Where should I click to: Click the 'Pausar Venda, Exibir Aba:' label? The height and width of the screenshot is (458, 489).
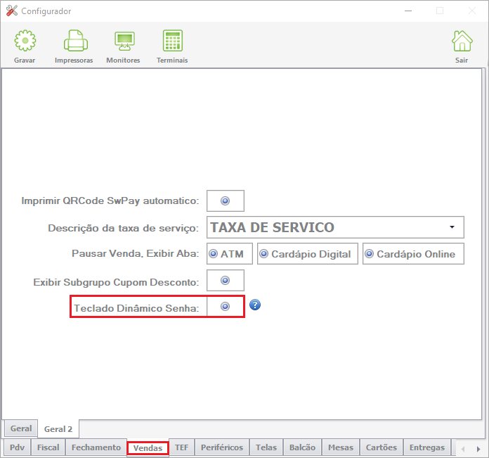(136, 253)
